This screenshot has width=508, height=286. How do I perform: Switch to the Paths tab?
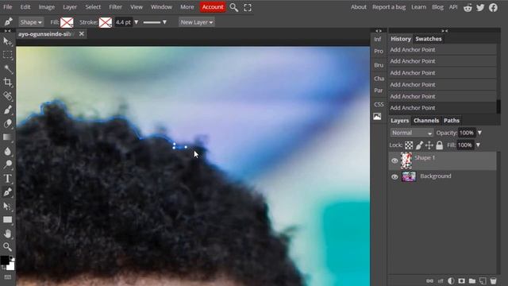tap(452, 121)
